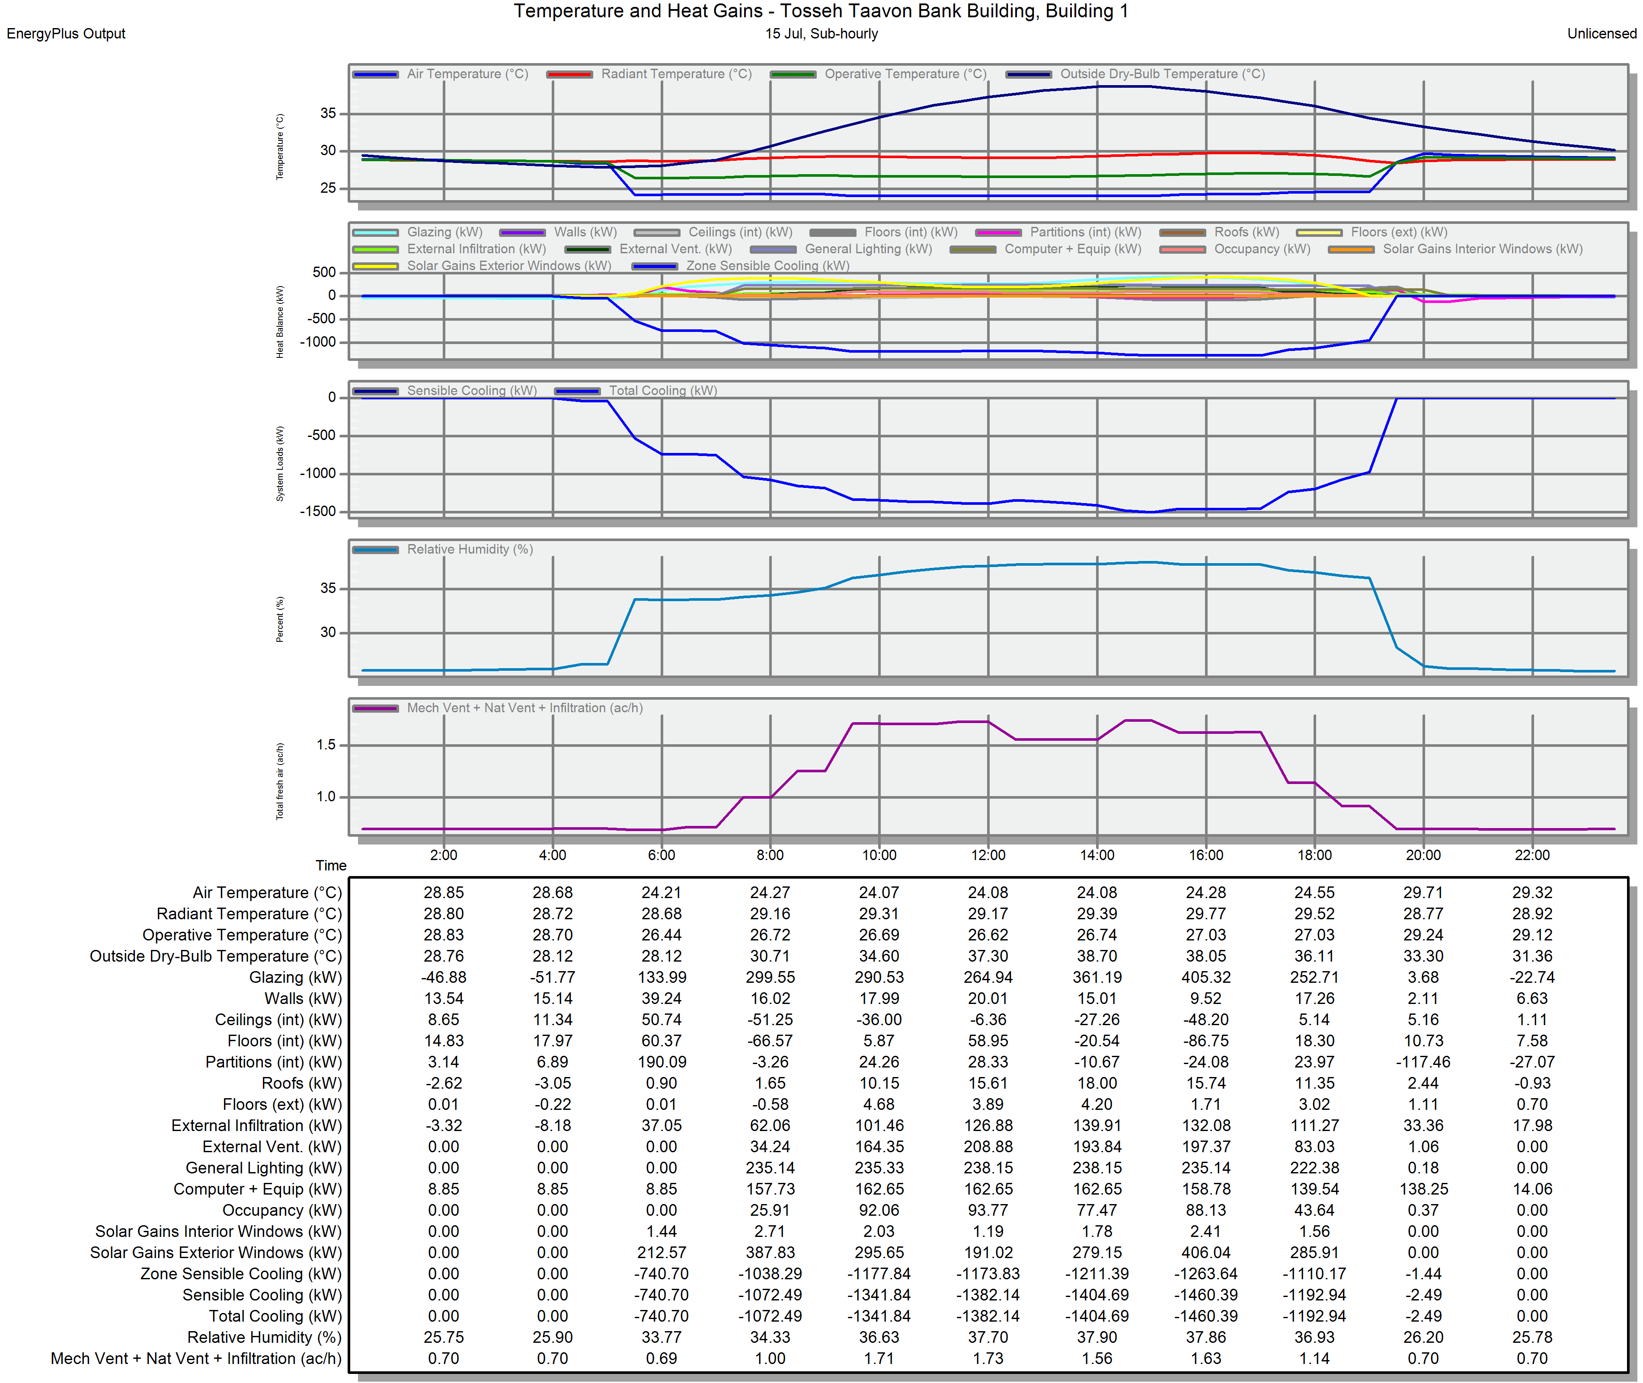Click the table value 38.70 outside dry-bulb
Viewport: 1643px width, 1383px height.
pos(1096,956)
